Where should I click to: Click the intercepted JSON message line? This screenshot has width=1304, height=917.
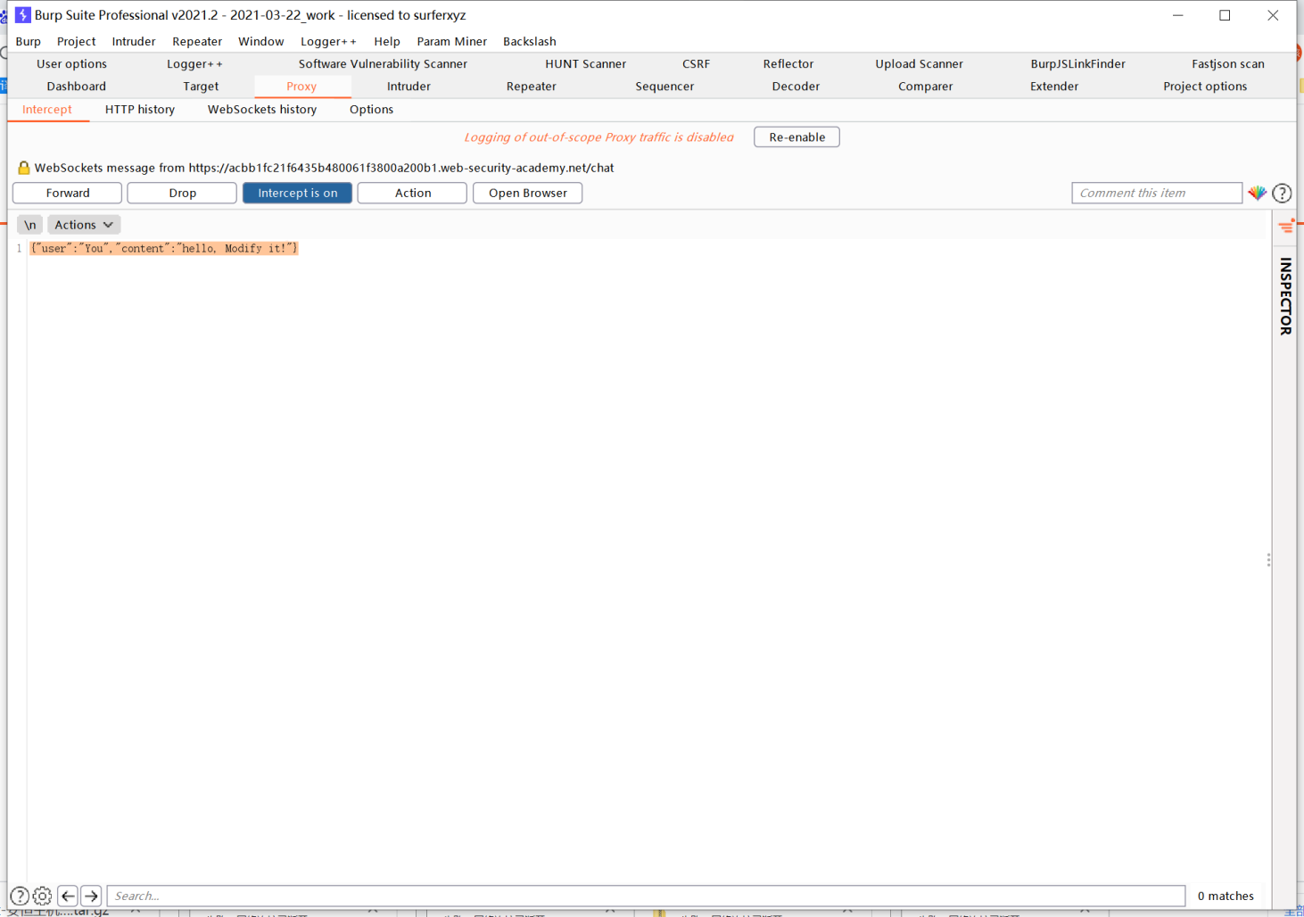(164, 248)
